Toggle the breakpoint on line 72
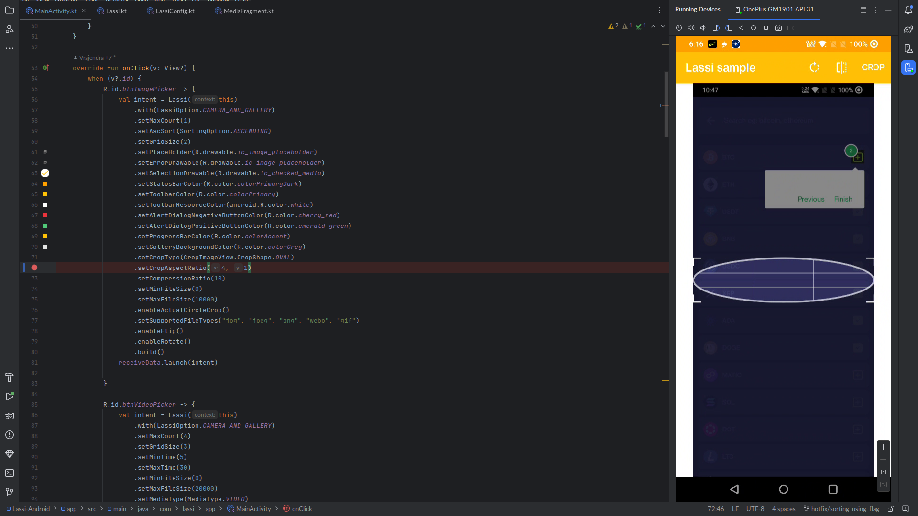 point(34,268)
